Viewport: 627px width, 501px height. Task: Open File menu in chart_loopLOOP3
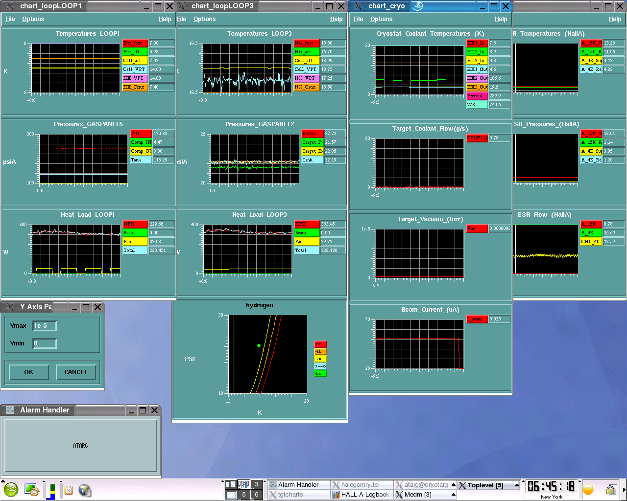(x=182, y=19)
